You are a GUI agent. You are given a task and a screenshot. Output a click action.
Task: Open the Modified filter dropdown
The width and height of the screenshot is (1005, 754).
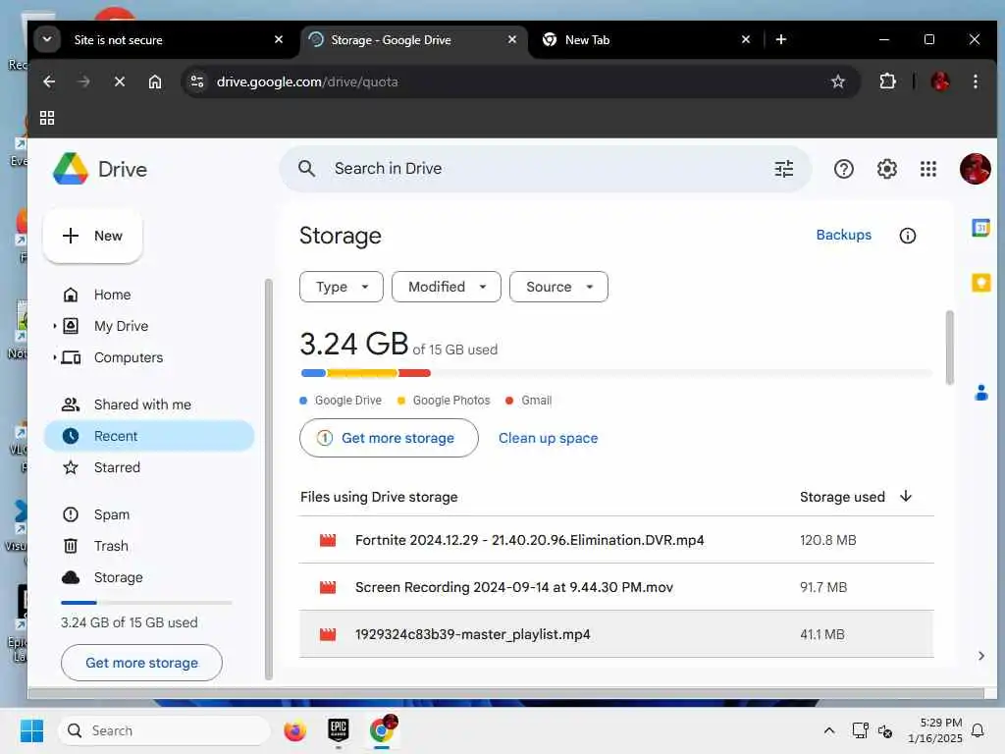447,287
